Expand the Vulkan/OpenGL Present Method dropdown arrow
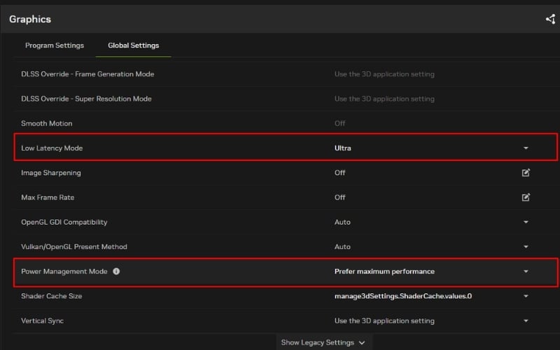Viewport: 560px width, 350px height. pyautogui.click(x=526, y=247)
